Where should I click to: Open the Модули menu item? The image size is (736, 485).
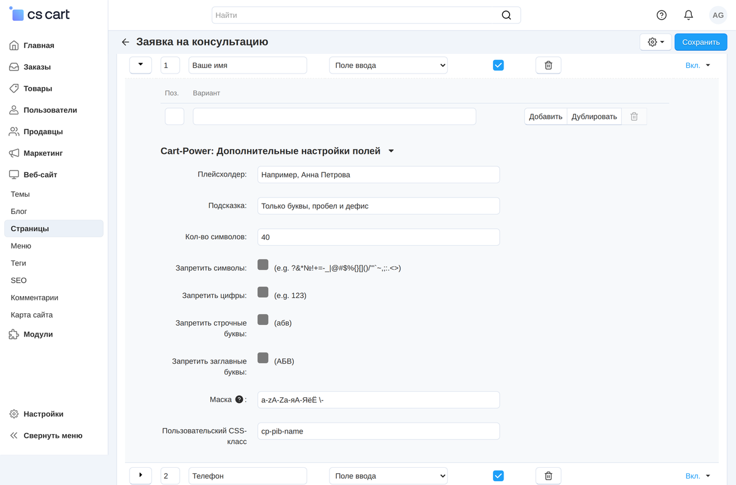tap(38, 334)
